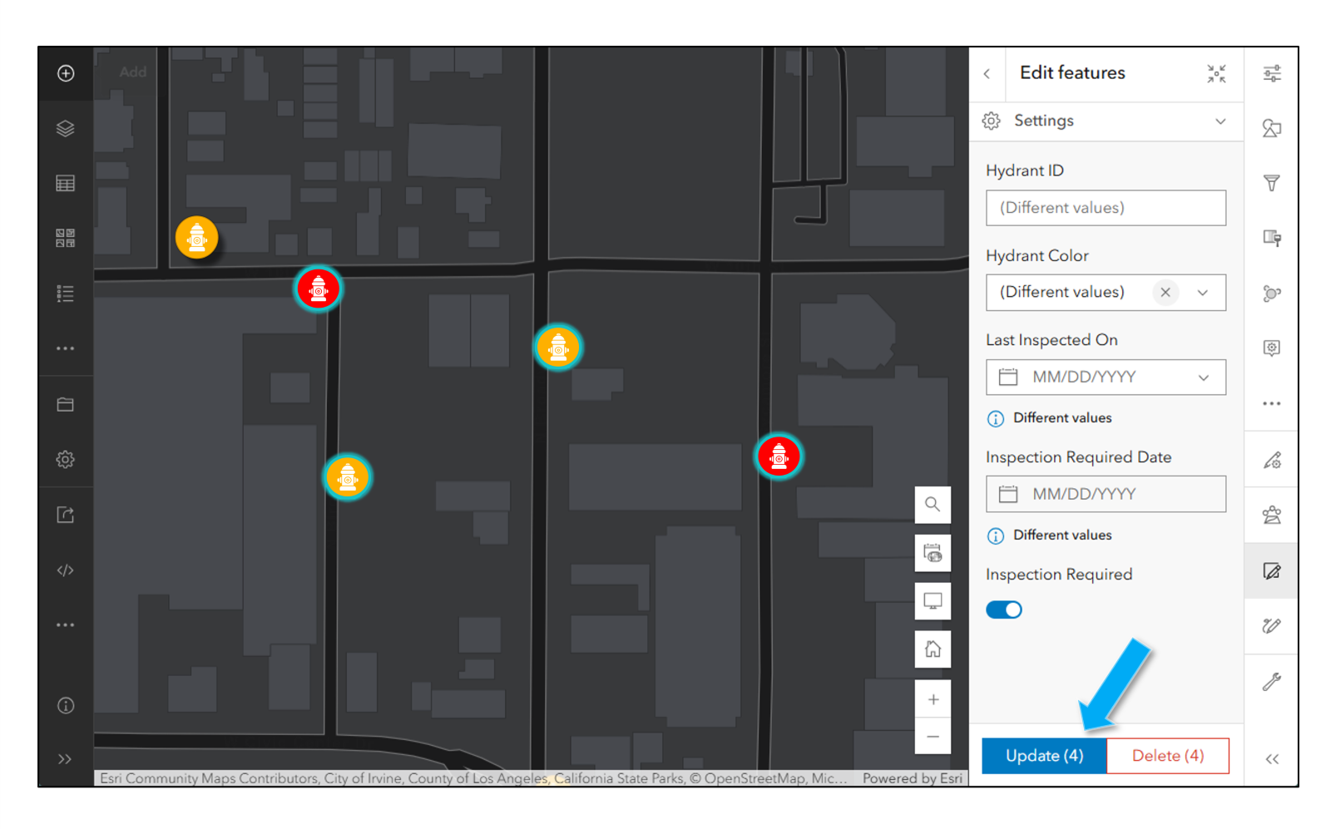Zoom to the default map extent with Home
Viewport: 1331px width, 829px height.
[933, 649]
